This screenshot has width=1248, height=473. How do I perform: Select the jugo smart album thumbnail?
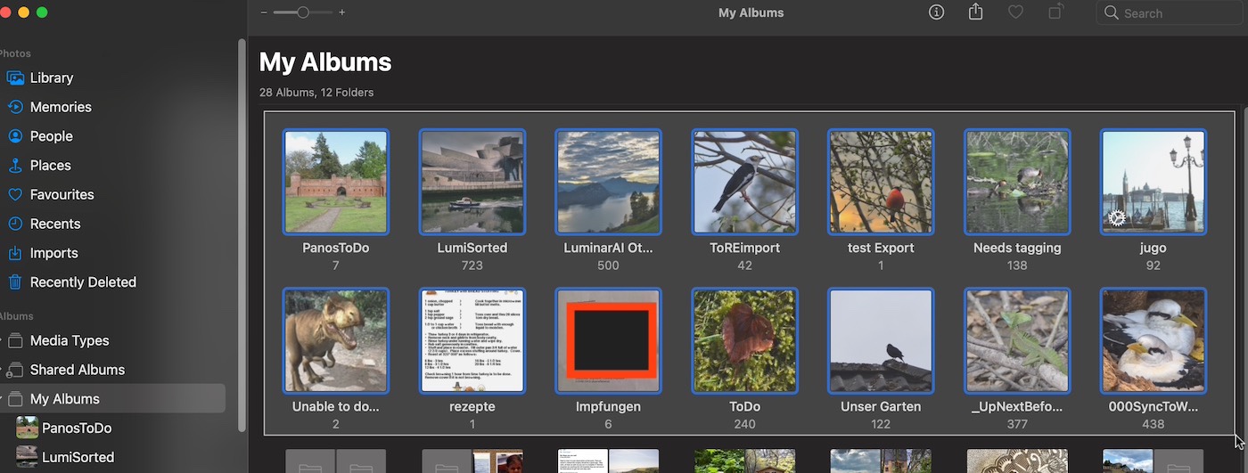1153,182
